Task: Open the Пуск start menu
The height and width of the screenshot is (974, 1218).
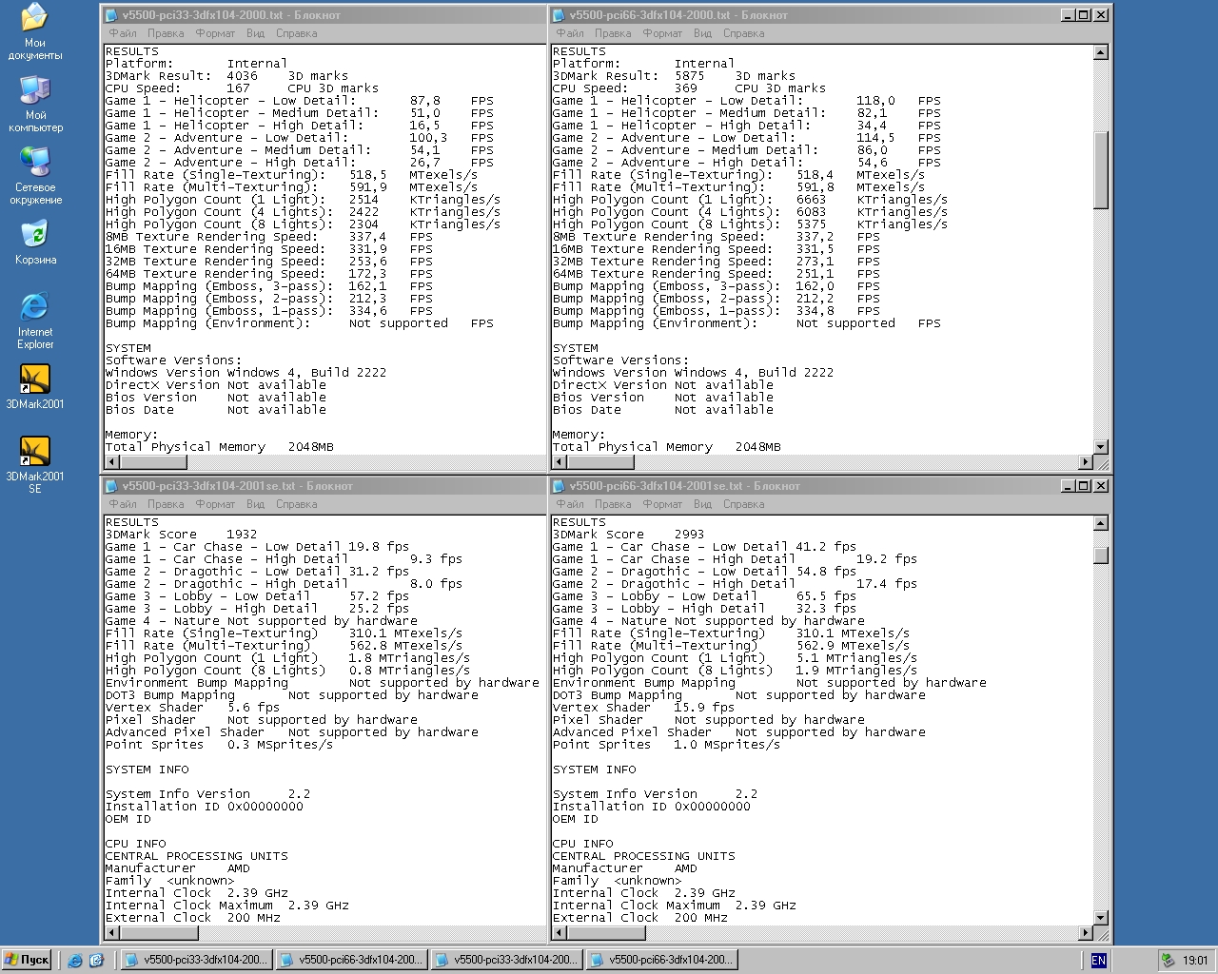Action: point(27,960)
